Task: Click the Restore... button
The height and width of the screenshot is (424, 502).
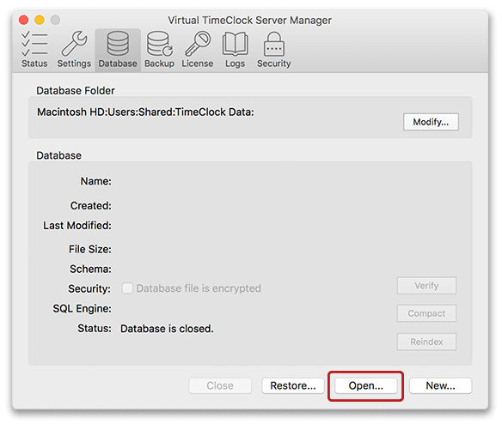Action: (x=293, y=385)
